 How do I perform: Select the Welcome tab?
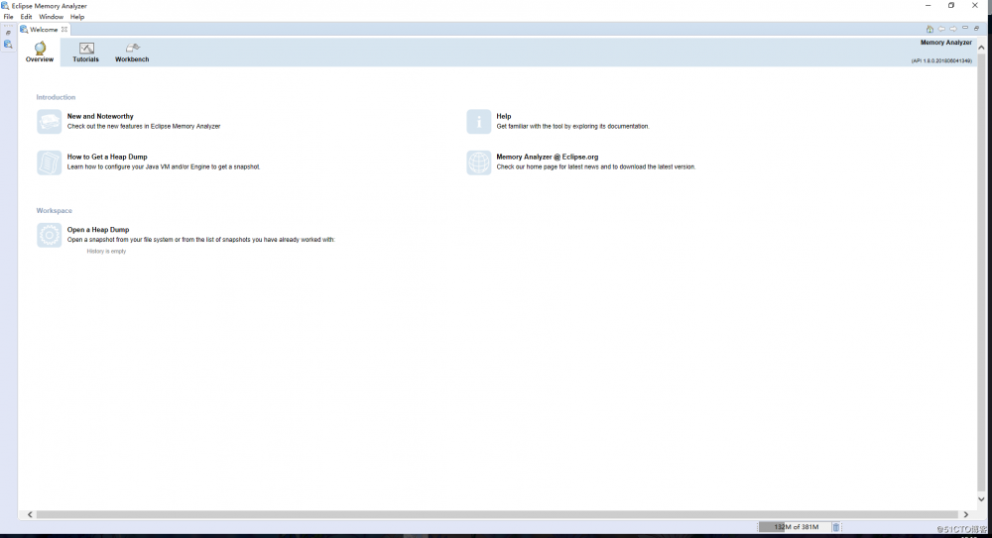[44, 29]
